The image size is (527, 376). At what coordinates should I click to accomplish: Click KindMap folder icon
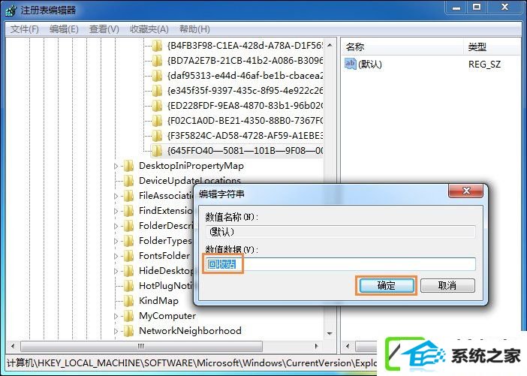coord(128,301)
